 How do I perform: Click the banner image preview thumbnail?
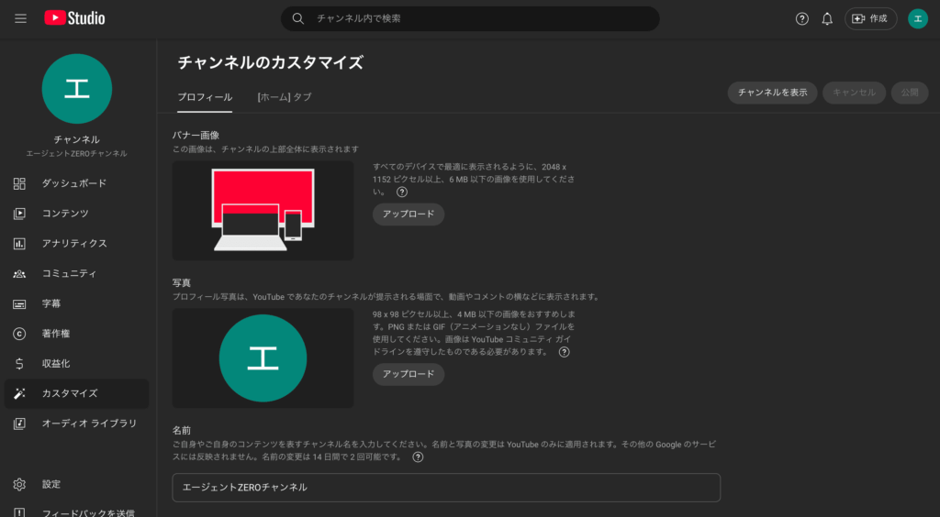[263, 210]
